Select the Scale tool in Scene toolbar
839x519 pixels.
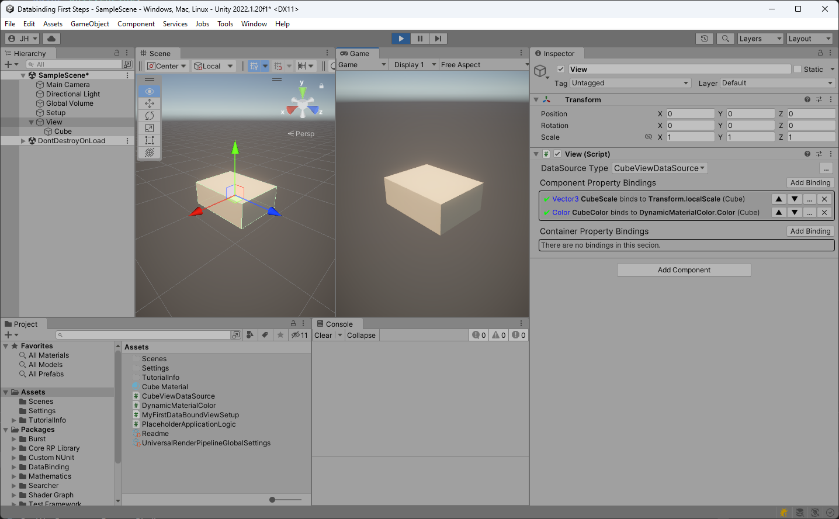(150, 128)
